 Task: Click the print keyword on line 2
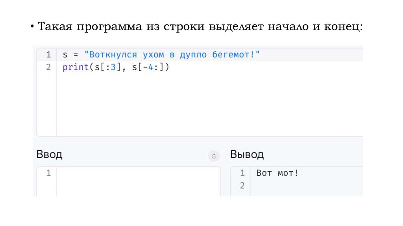click(76, 67)
